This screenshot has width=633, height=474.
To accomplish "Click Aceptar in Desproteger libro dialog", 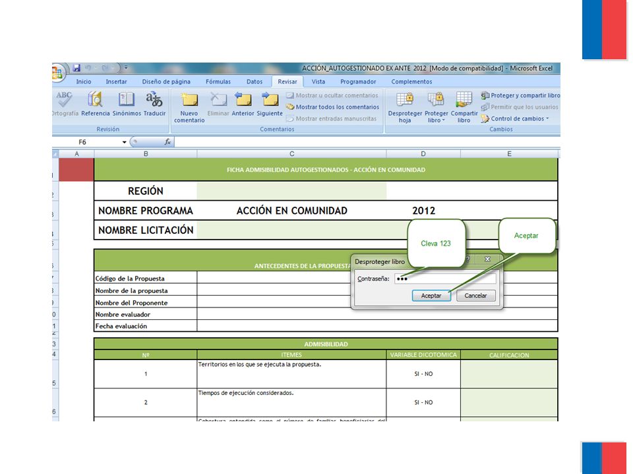I will pyautogui.click(x=431, y=296).
